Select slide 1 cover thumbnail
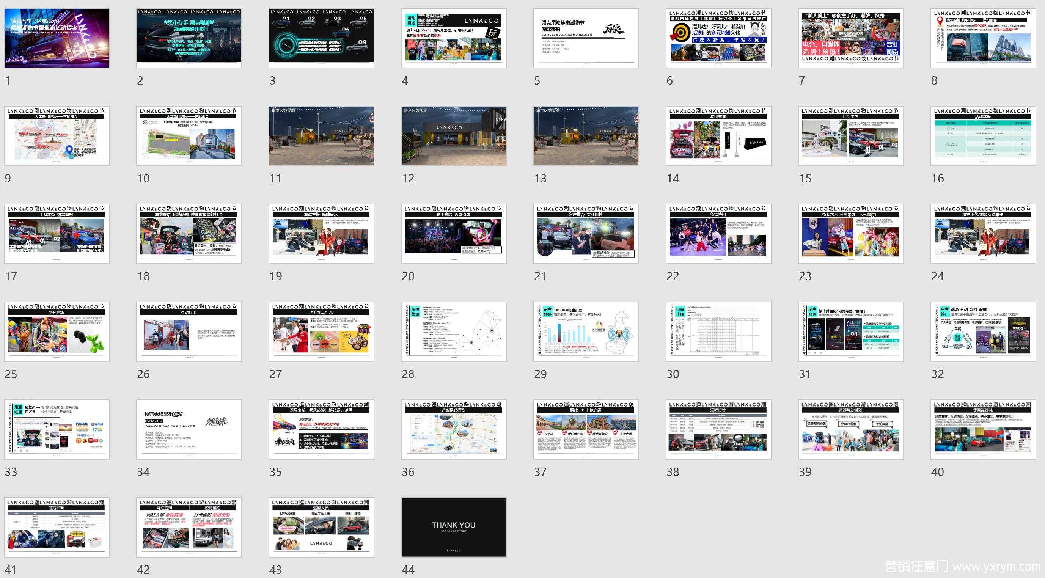 (57, 38)
